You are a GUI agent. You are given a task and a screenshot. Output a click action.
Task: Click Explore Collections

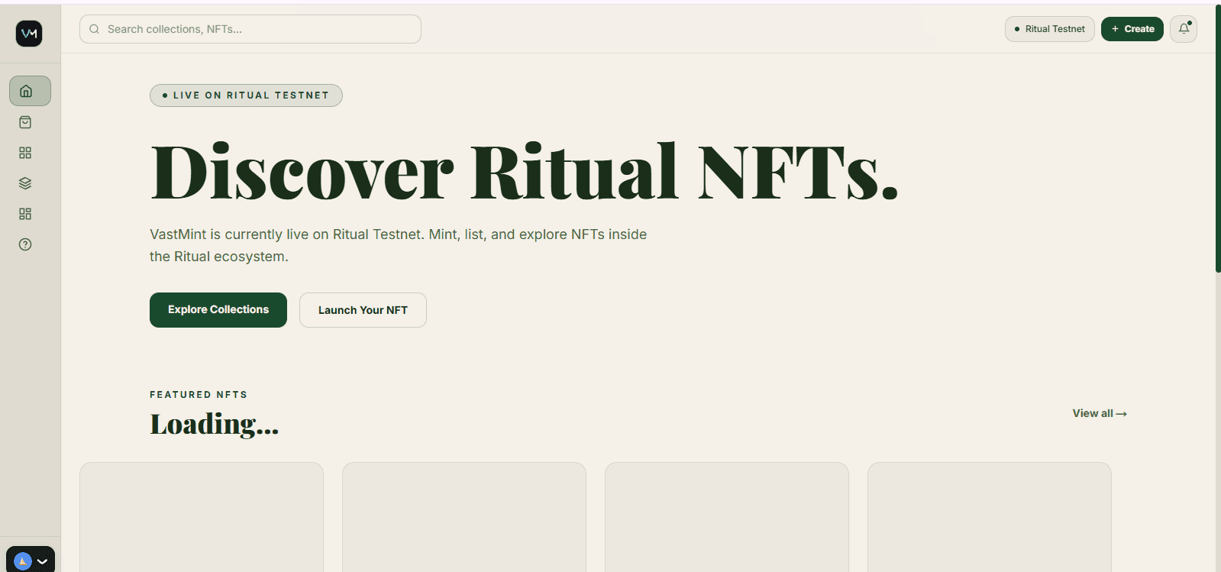tap(218, 310)
